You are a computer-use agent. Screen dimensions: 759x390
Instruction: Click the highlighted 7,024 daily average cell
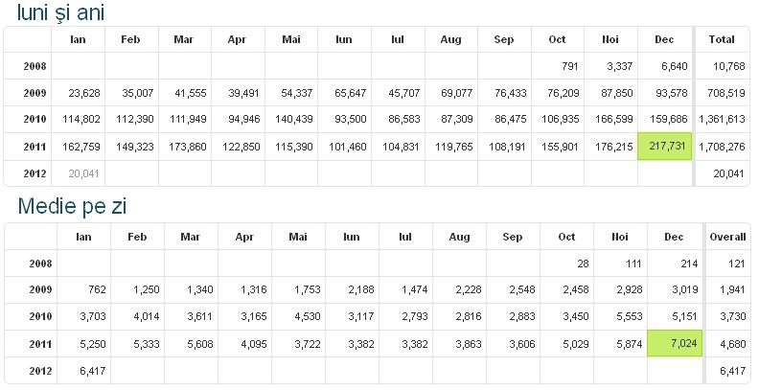675,344
